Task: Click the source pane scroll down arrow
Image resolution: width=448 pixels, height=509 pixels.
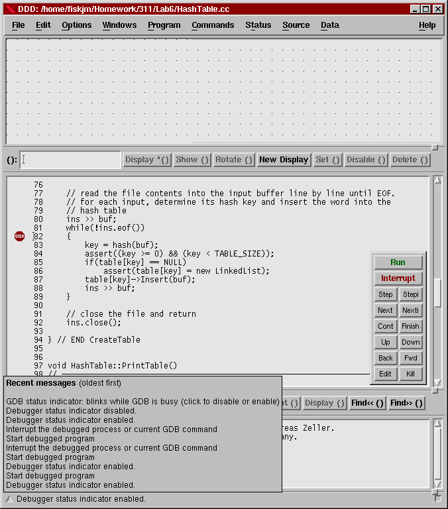Action: coord(437,382)
